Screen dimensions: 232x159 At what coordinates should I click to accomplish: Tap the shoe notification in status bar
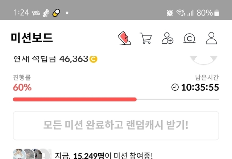(46, 13)
